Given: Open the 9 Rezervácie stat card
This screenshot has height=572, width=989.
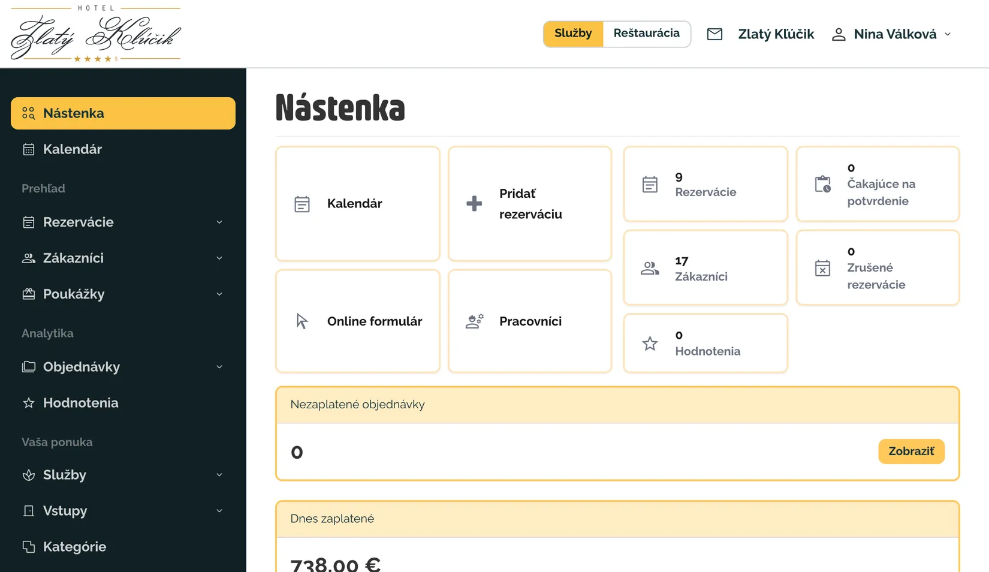Looking at the screenshot, I should coord(705,184).
